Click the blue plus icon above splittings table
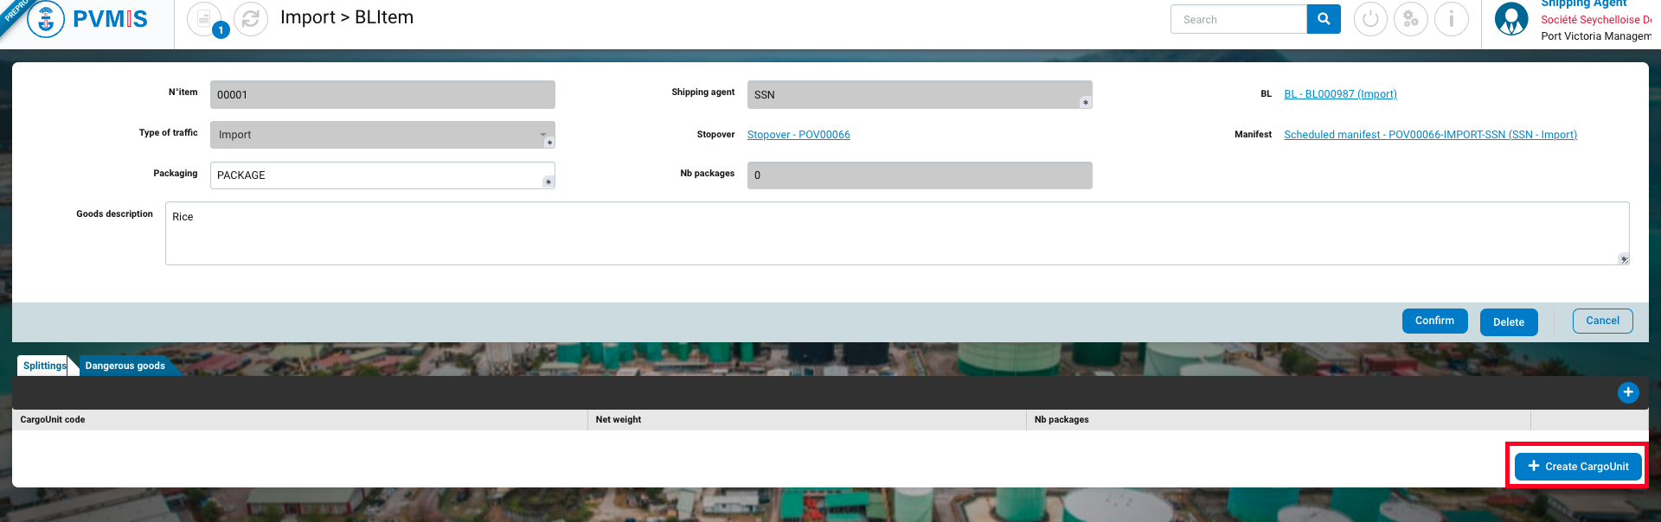The width and height of the screenshot is (1661, 522). 1628,392
